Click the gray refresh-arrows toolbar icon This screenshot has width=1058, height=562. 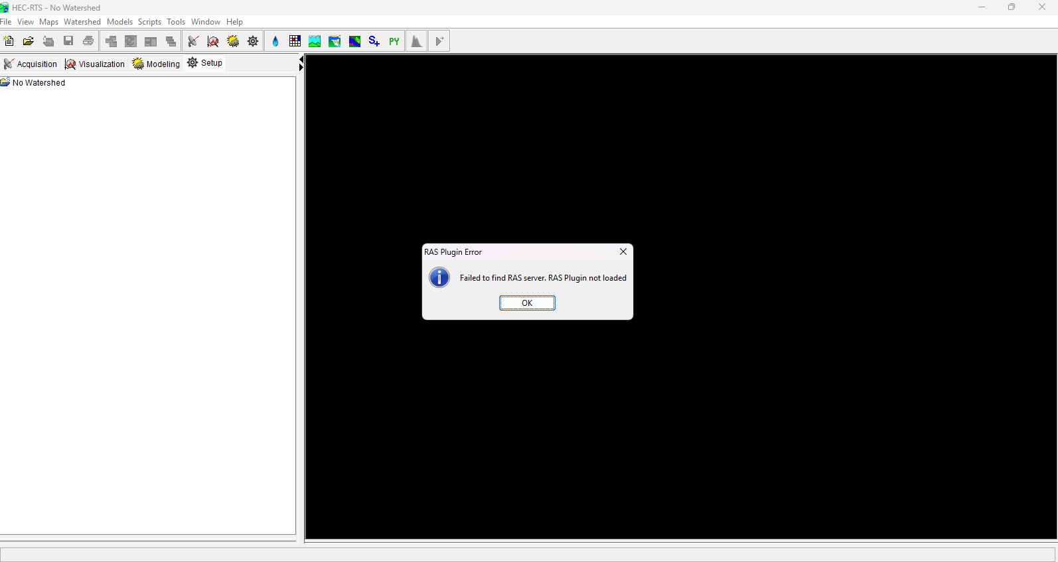click(x=131, y=41)
